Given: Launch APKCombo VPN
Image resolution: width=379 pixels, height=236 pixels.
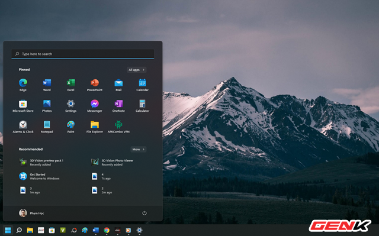Looking at the screenshot, I should point(118,127).
